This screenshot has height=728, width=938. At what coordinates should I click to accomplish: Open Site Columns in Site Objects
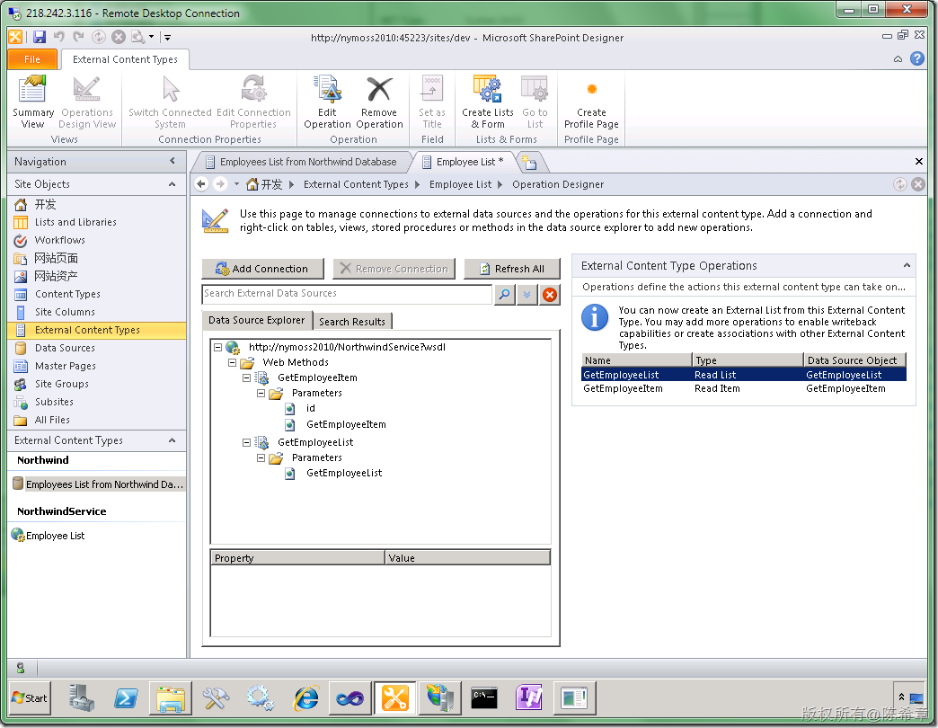[x=65, y=312]
